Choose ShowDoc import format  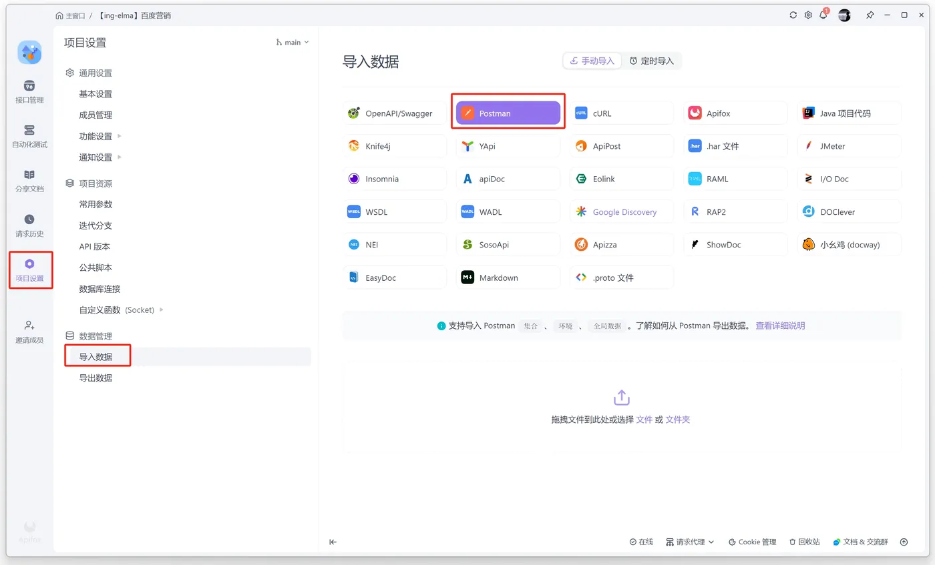(x=735, y=245)
